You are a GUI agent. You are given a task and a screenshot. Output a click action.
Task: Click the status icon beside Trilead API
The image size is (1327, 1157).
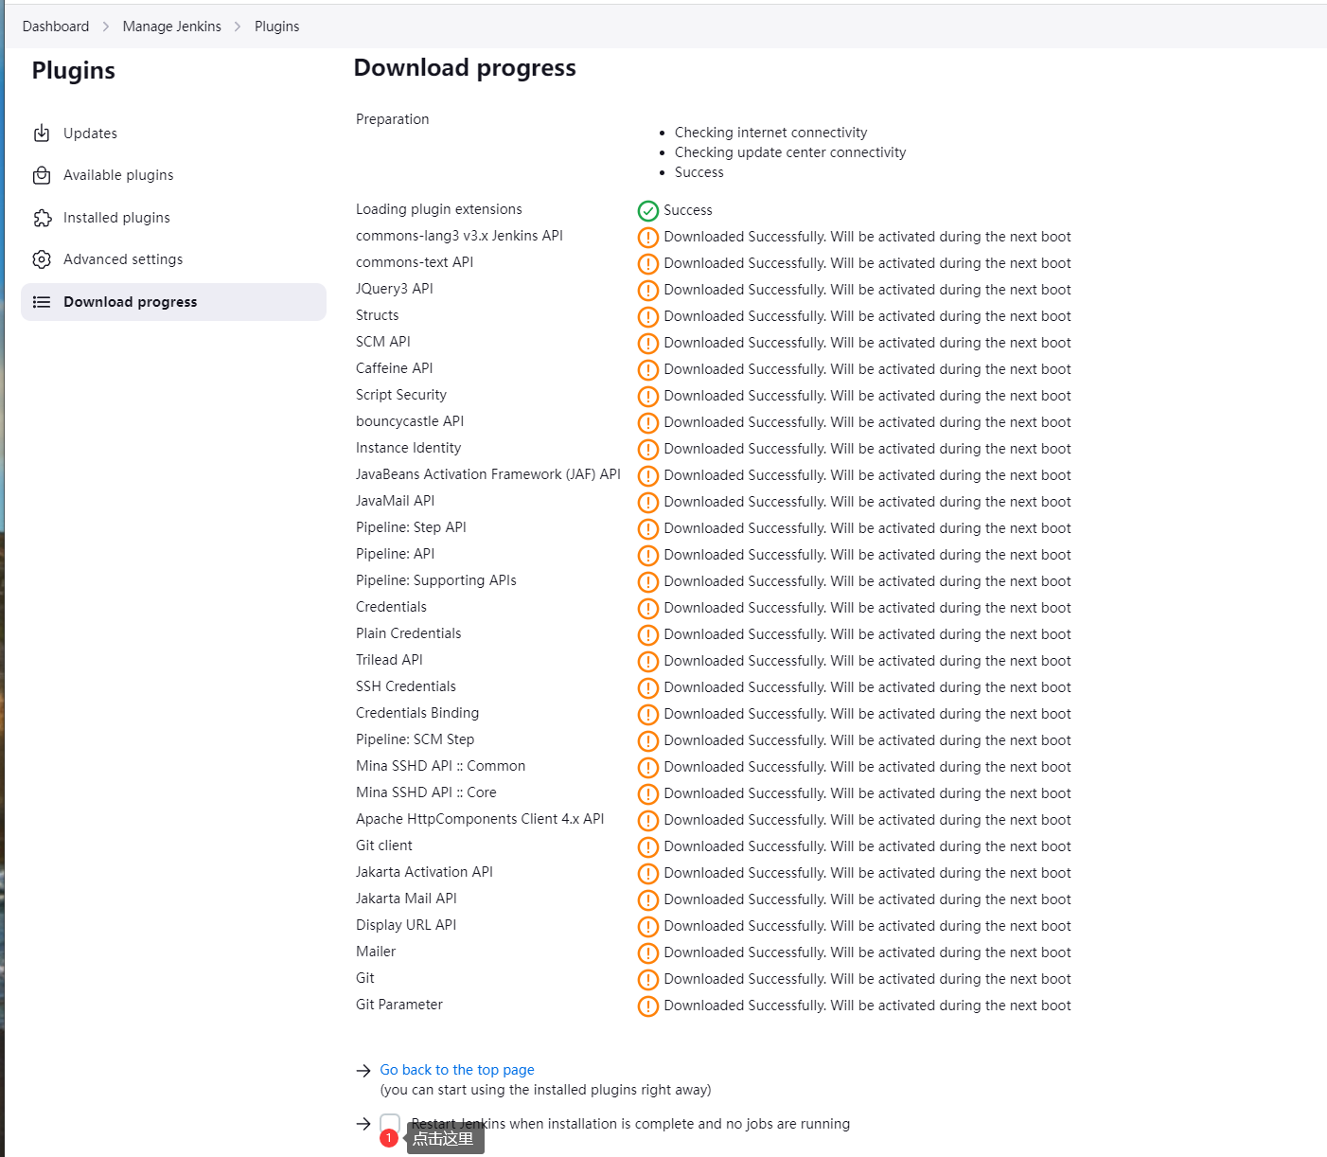(648, 661)
